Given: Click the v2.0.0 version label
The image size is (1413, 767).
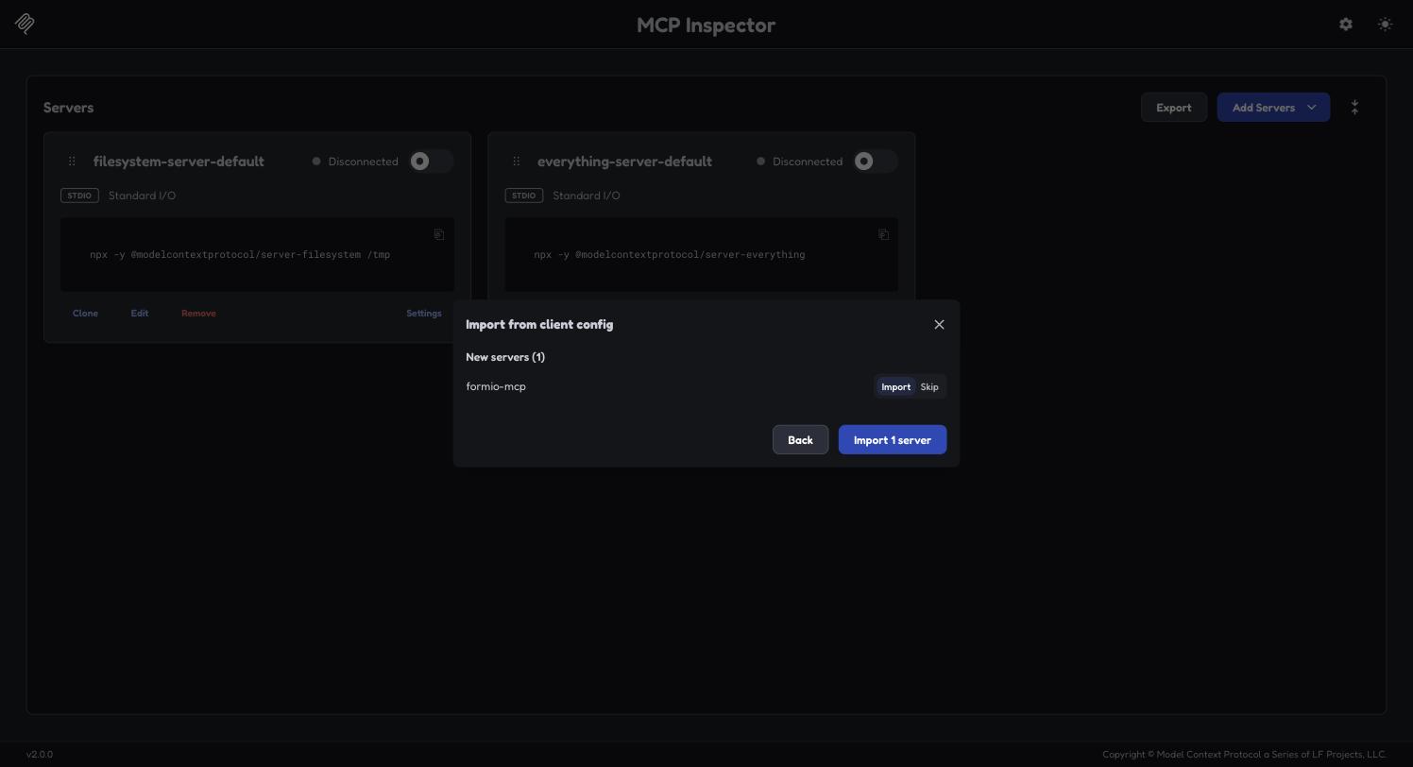Looking at the screenshot, I should click(x=40, y=755).
